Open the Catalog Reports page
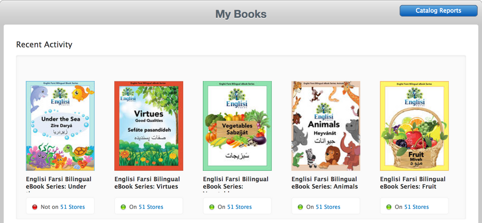This screenshot has height=223, width=482. coord(438,11)
